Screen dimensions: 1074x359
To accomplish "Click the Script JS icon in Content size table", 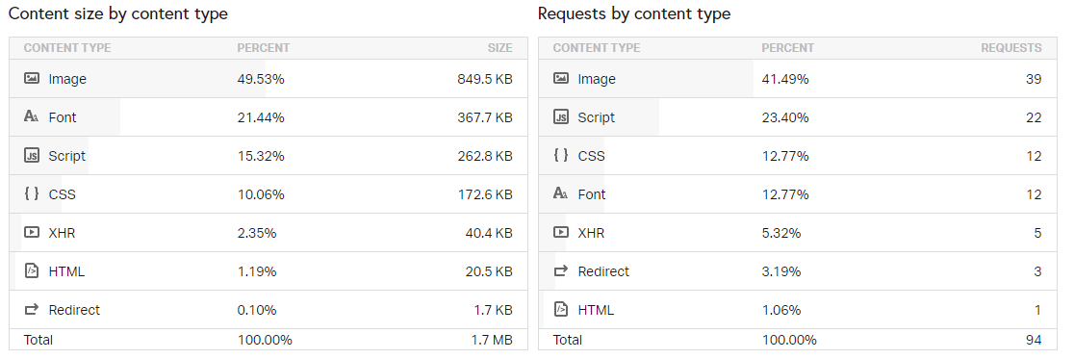I will pos(32,156).
